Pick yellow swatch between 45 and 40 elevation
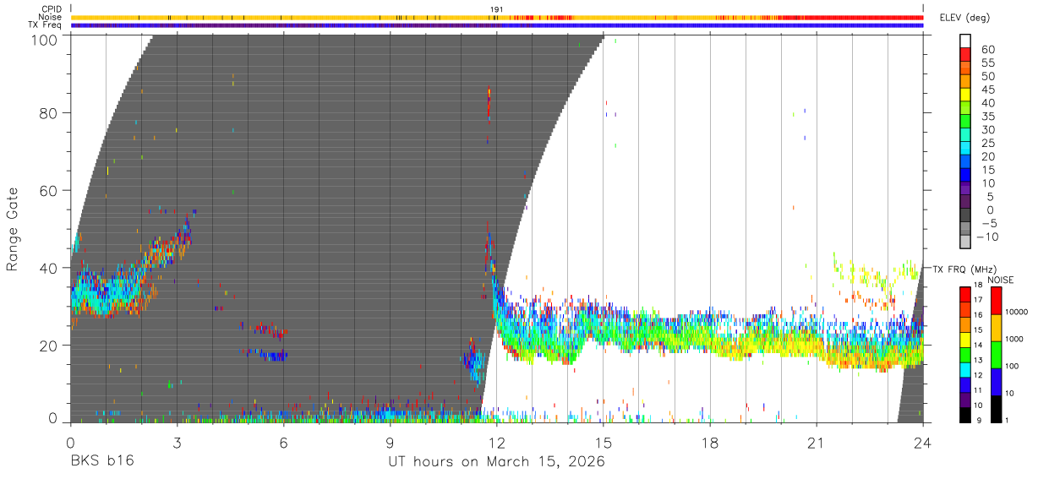The height and width of the screenshot is (479, 1038). pyautogui.click(x=965, y=95)
